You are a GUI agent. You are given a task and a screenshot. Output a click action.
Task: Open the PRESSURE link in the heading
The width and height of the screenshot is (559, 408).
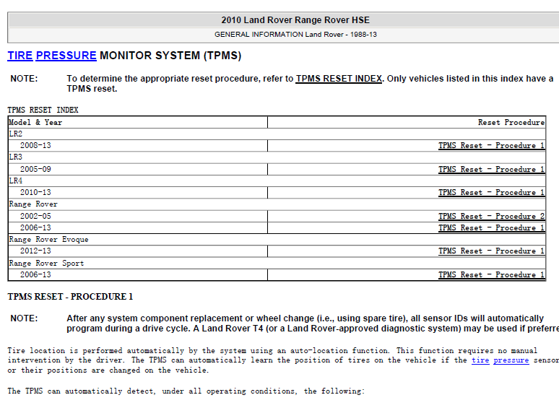pyautogui.click(x=66, y=56)
